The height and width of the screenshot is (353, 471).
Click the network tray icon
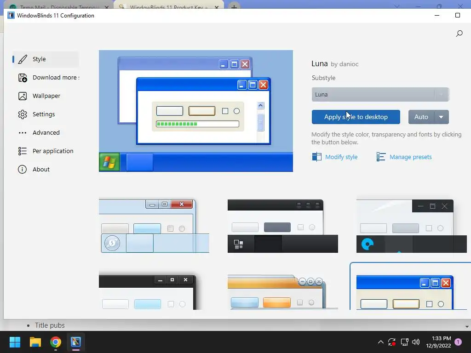point(404,342)
